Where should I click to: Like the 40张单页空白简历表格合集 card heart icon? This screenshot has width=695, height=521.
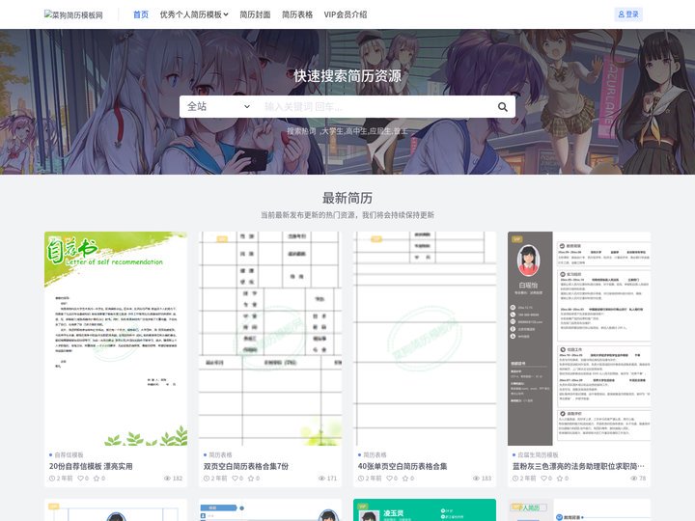390,479
